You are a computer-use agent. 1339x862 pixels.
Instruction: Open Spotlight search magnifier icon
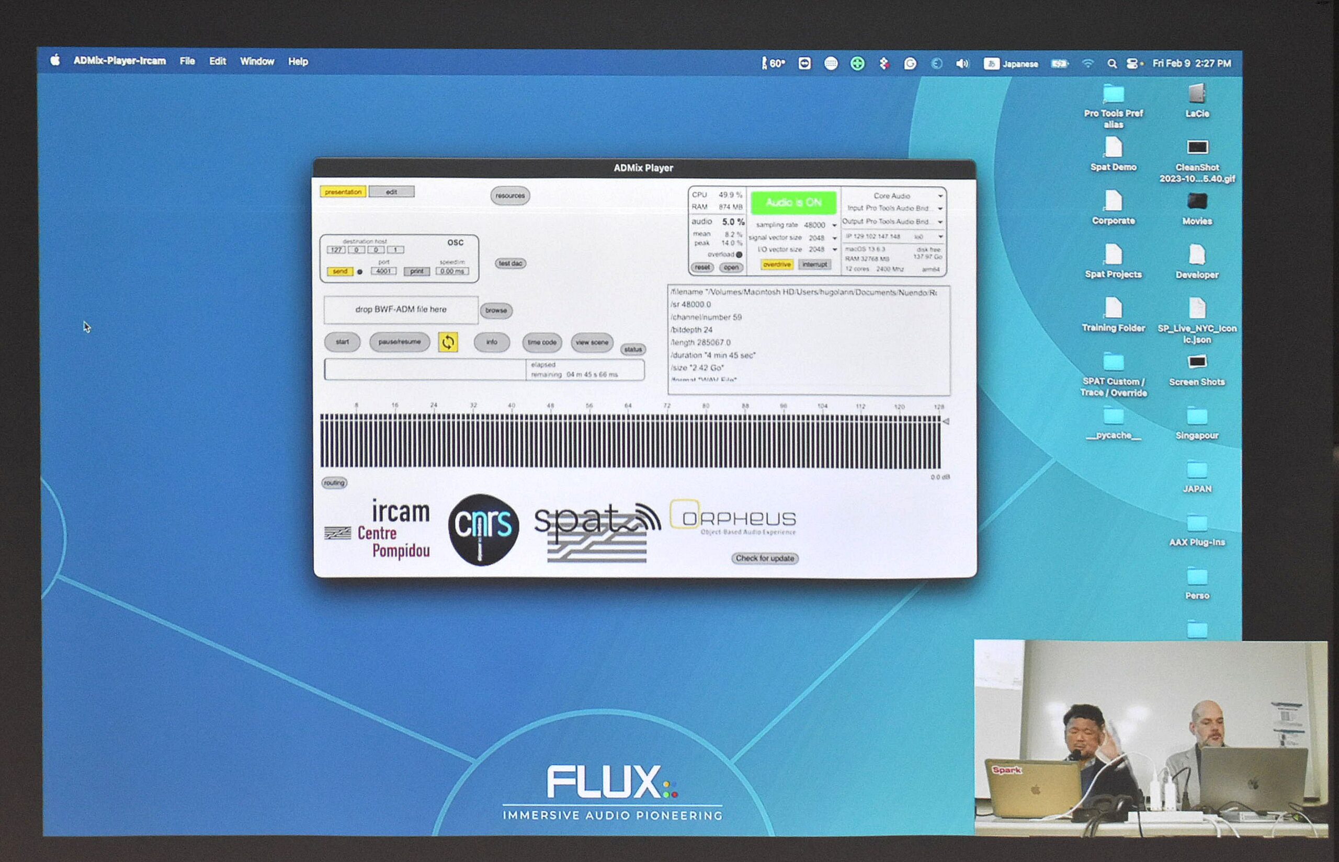[1111, 64]
